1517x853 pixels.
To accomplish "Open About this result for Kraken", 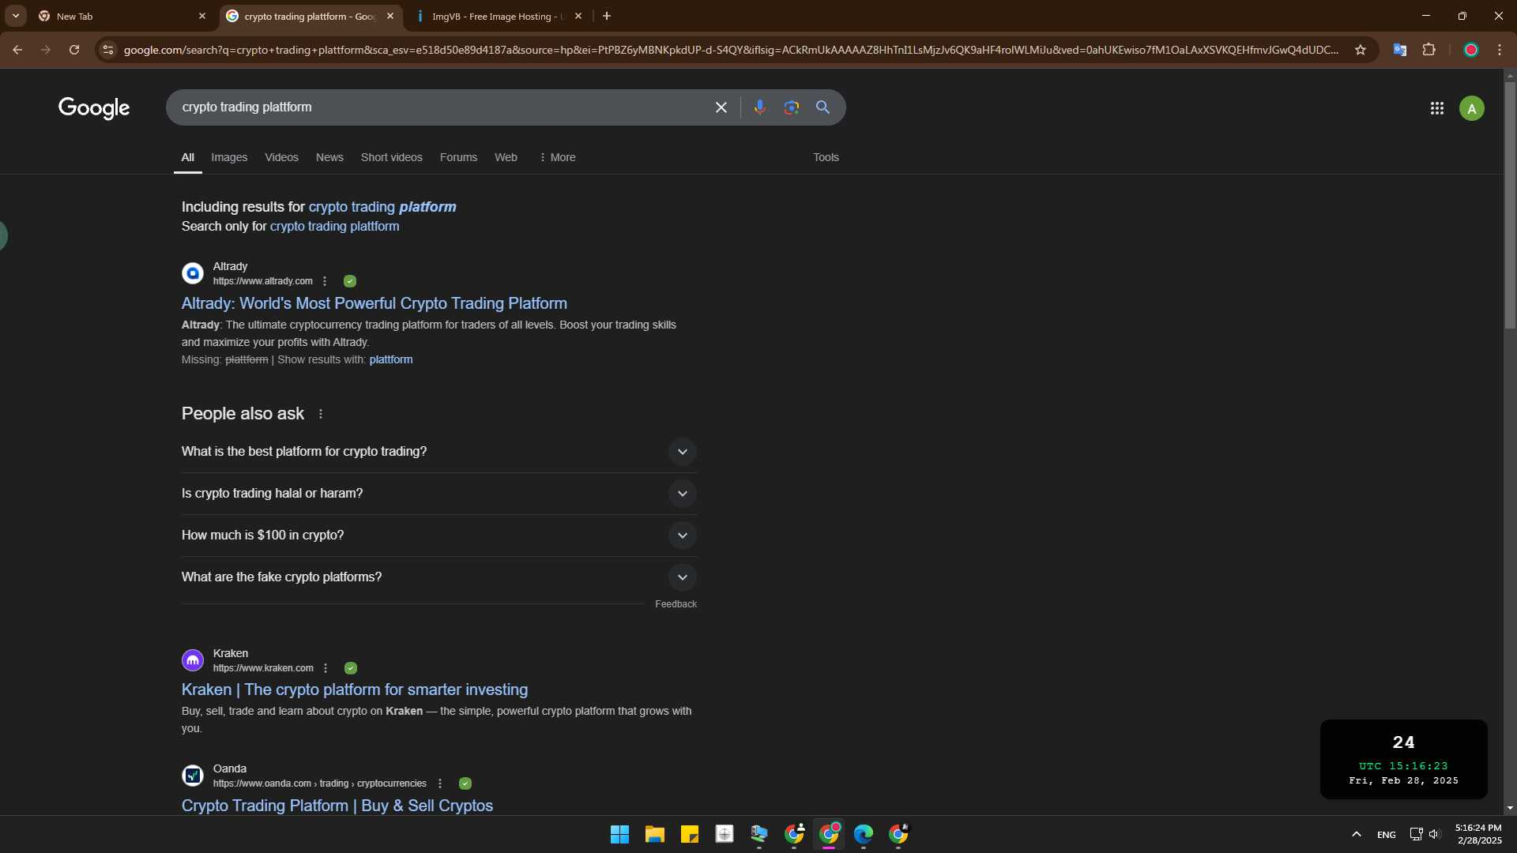I will (x=325, y=668).
